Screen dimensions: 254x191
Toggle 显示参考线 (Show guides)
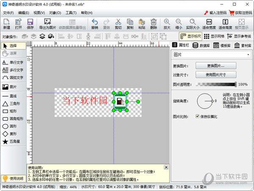point(239,36)
